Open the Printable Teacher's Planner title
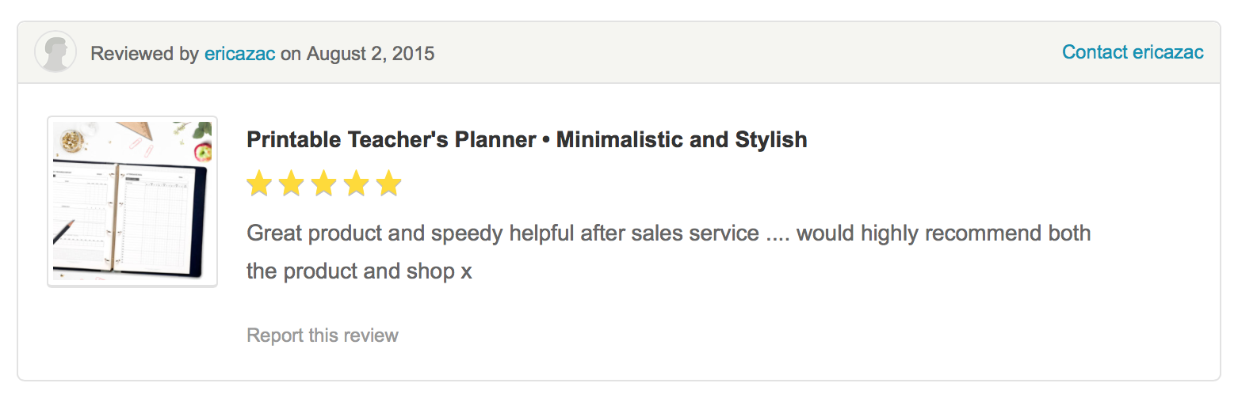The height and width of the screenshot is (402, 1238). 527,140
